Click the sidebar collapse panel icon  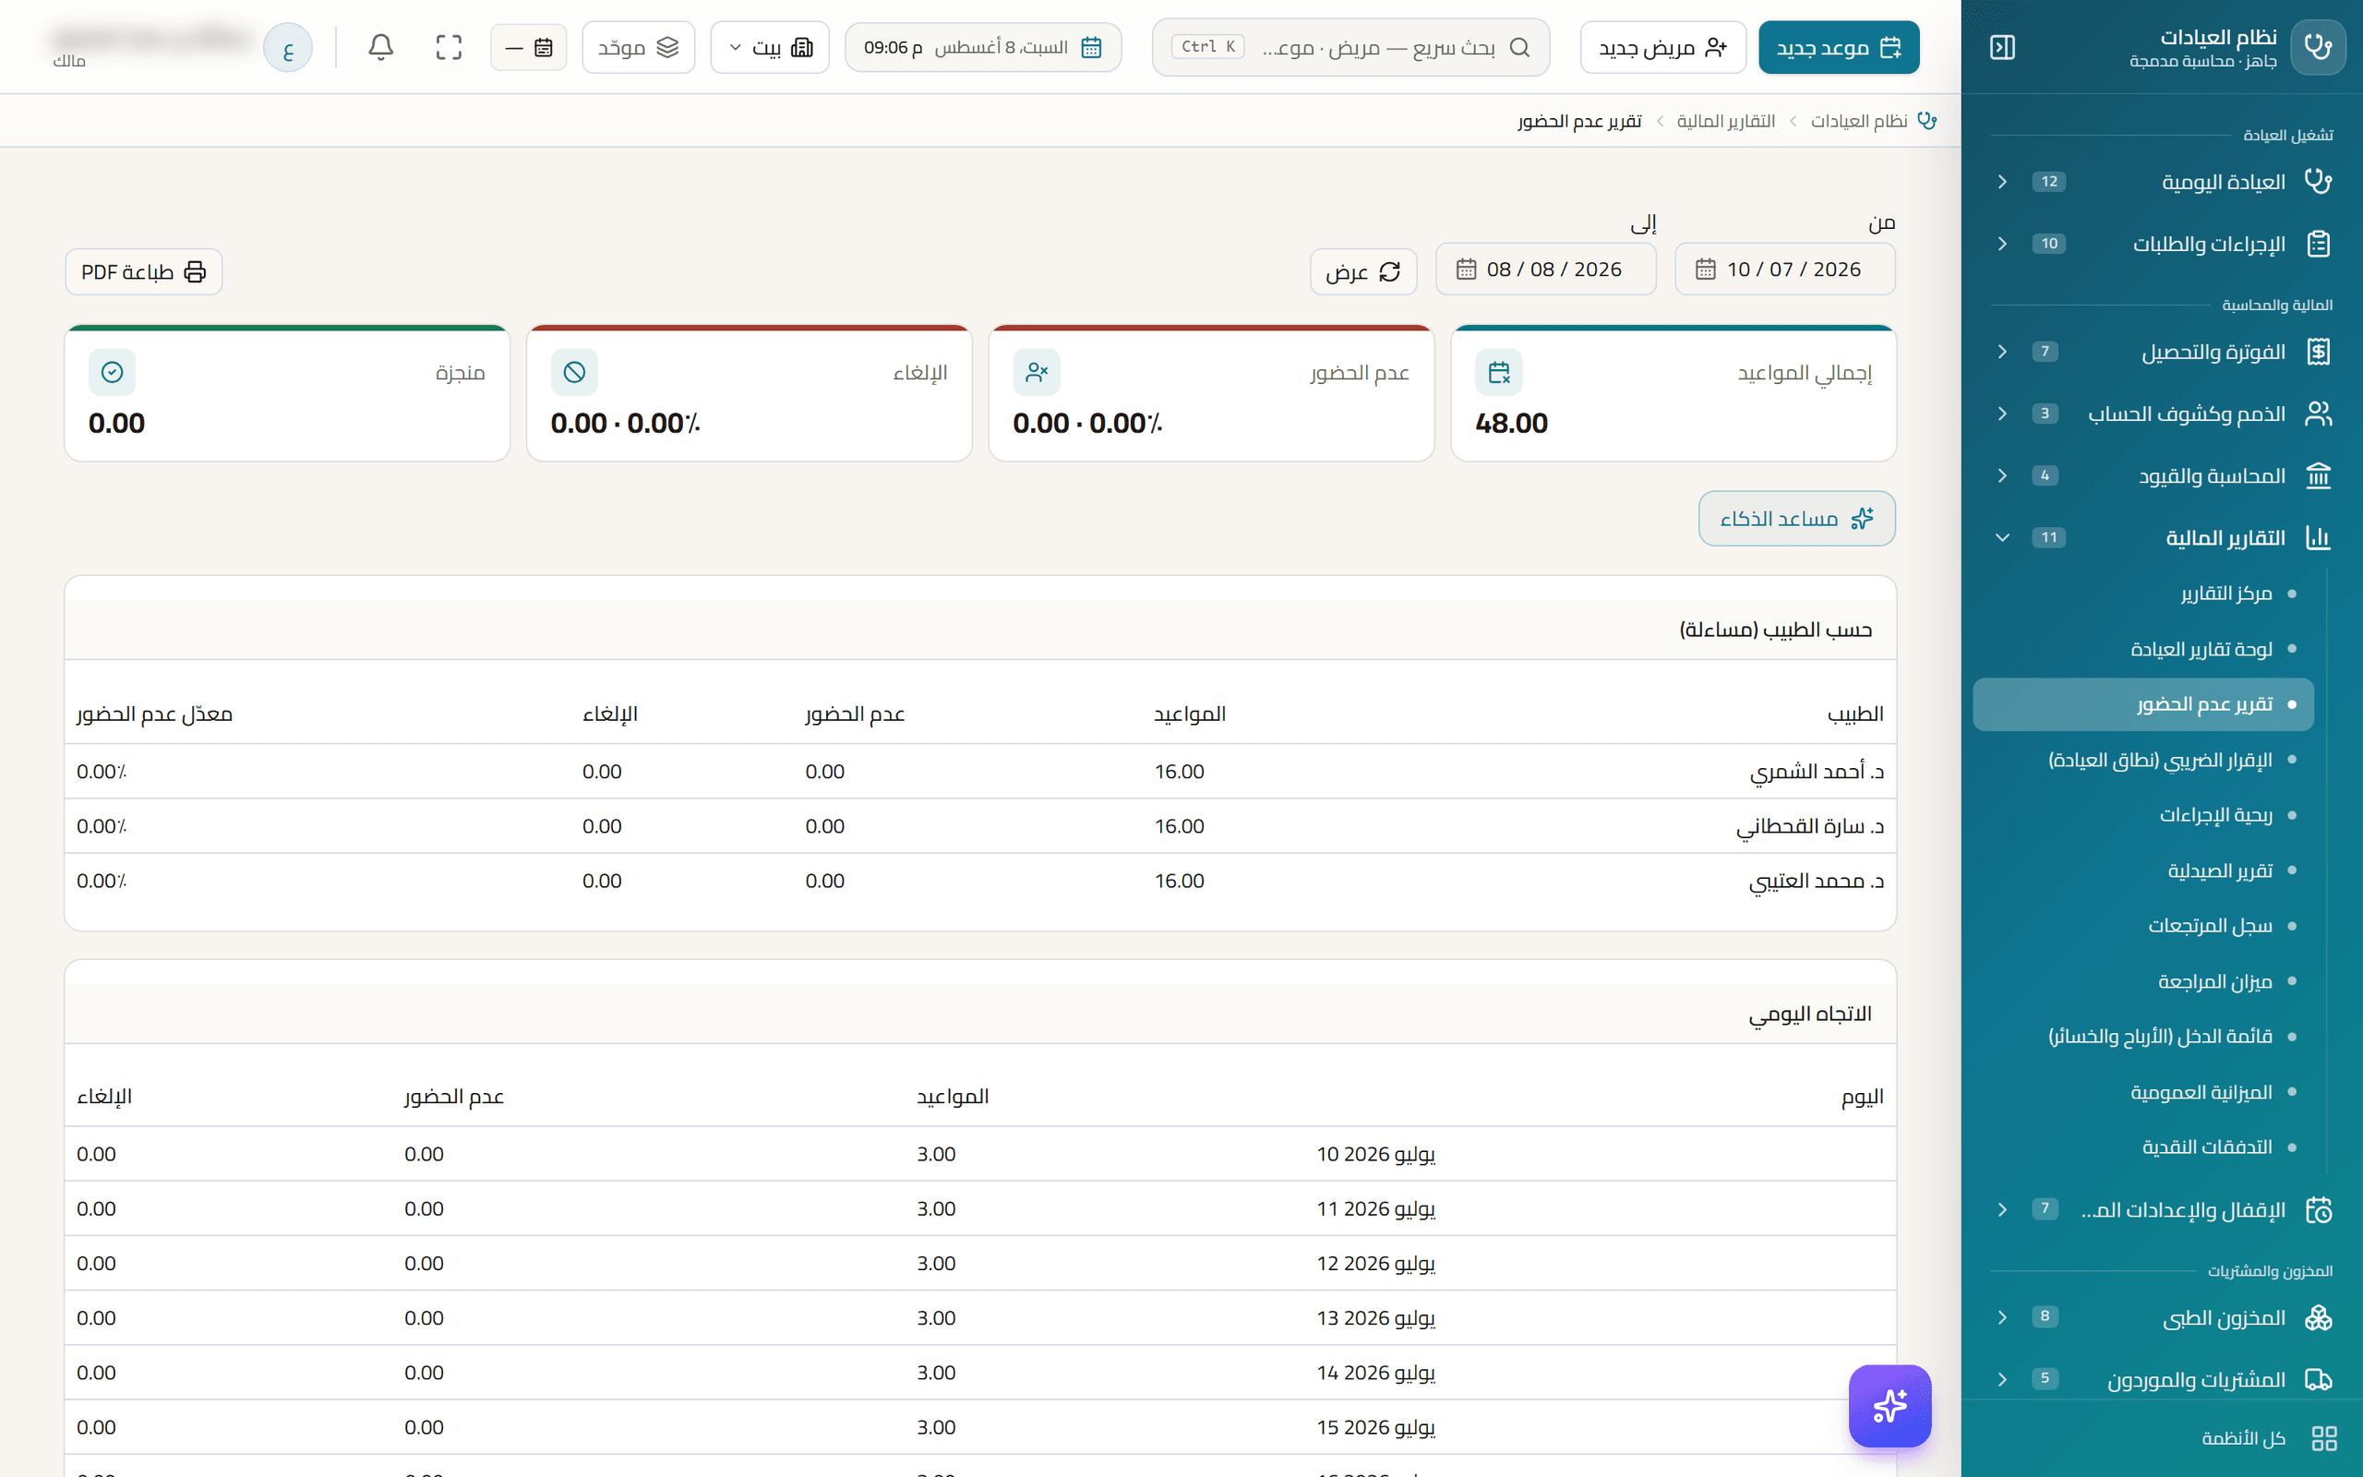(2003, 47)
